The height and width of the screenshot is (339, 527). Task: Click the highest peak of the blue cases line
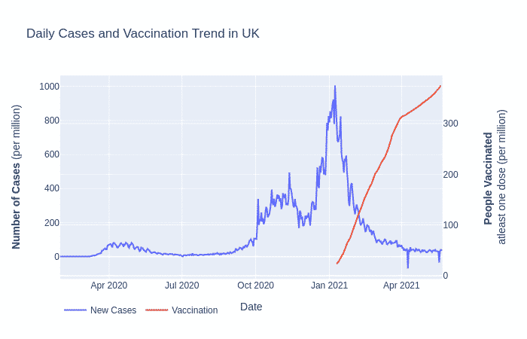[335, 87]
